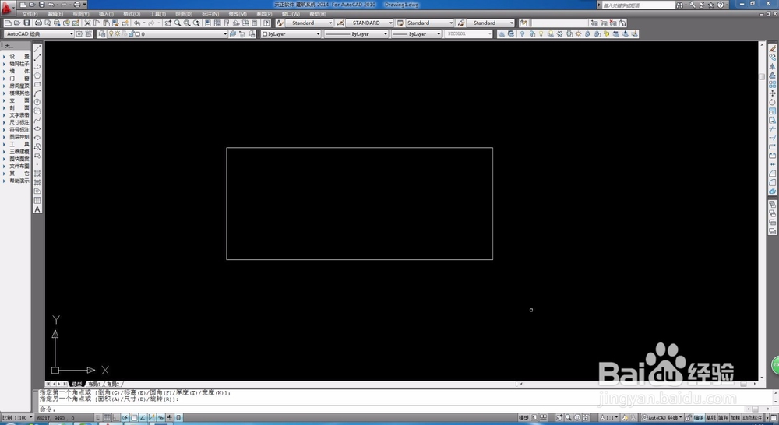Image resolution: width=779 pixels, height=425 pixels.
Task: Toggle the 填充 status bar button
Action: pos(723,418)
